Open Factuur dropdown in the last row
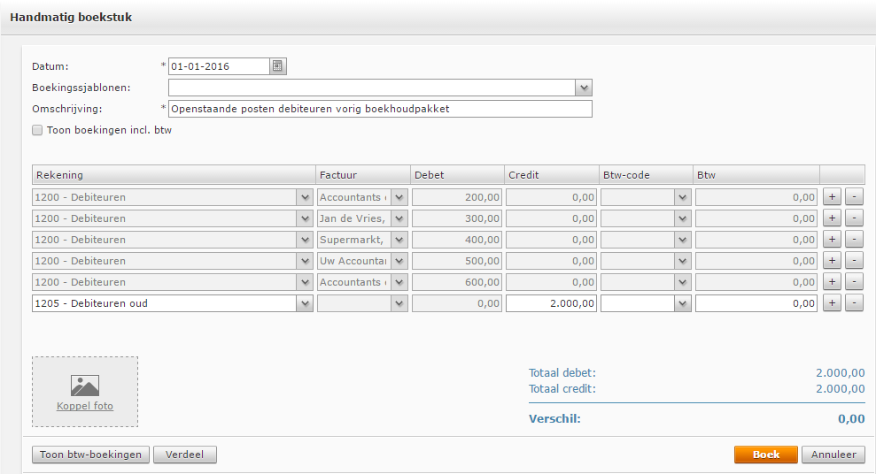Viewport: 876px width, 474px height. coord(399,303)
